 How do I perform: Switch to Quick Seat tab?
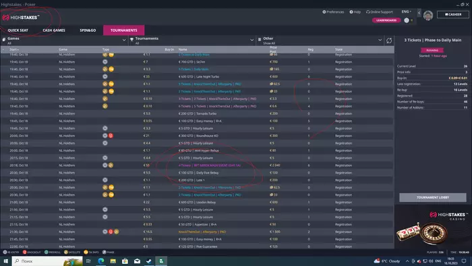[18, 30]
